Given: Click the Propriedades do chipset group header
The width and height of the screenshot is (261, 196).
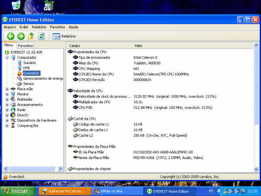Looking at the screenshot, I should [x=90, y=169].
